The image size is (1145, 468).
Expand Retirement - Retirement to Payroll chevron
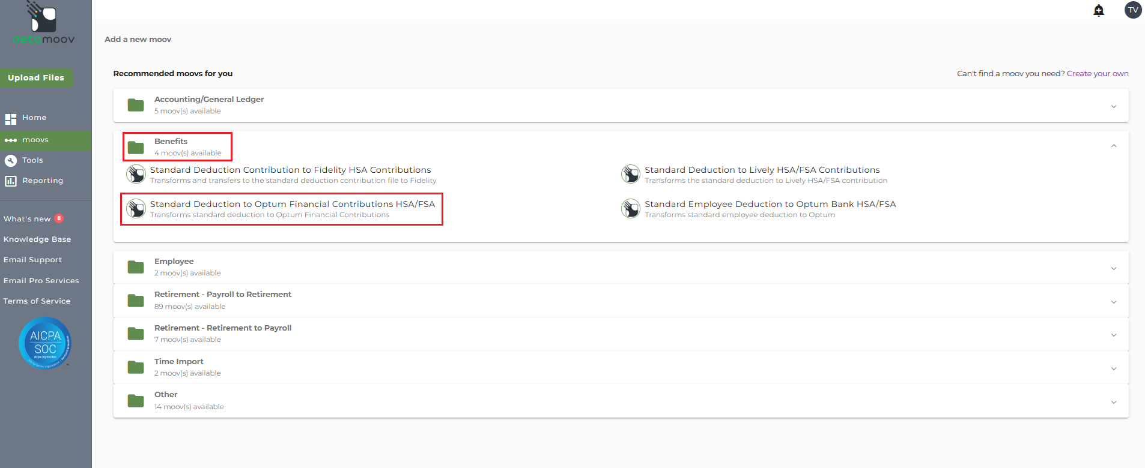pyautogui.click(x=1114, y=335)
